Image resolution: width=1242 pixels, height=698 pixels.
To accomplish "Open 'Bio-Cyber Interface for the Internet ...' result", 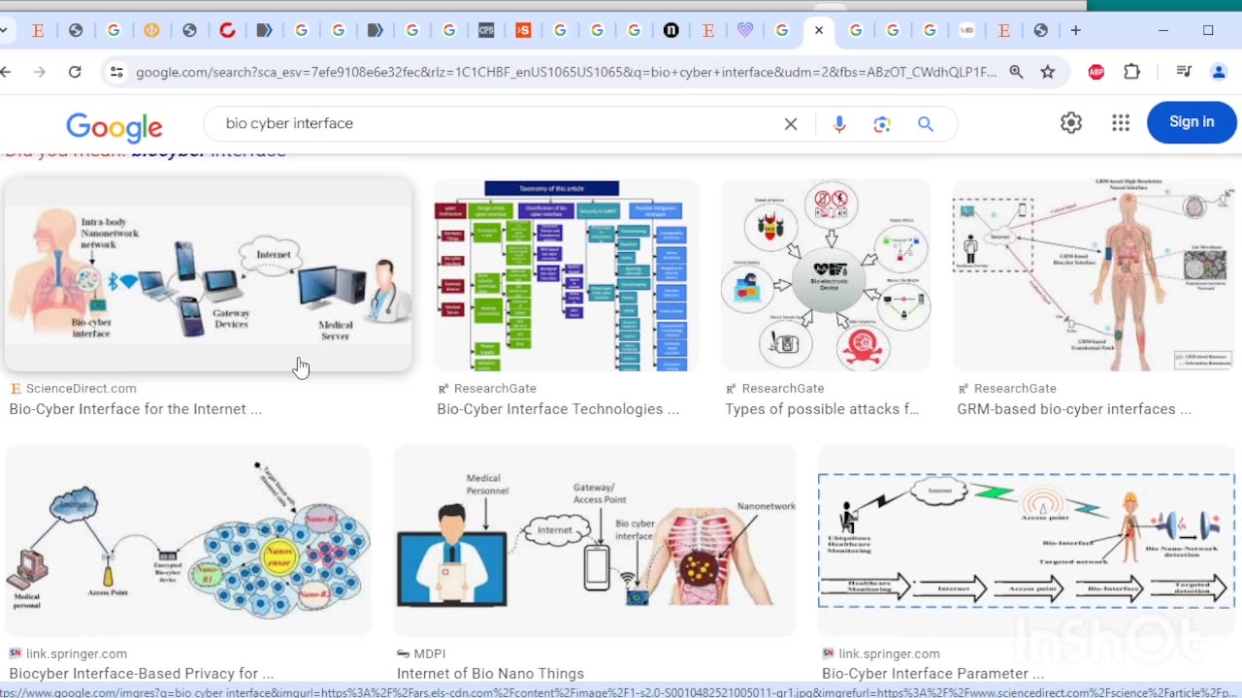I will (136, 409).
